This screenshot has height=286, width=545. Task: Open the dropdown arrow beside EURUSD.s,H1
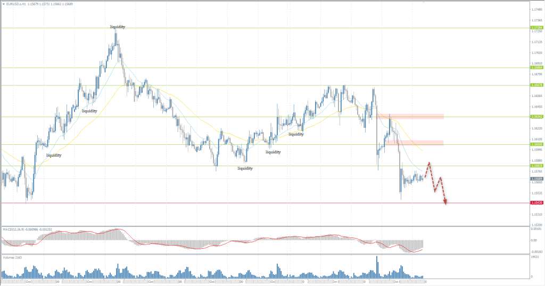3,5
